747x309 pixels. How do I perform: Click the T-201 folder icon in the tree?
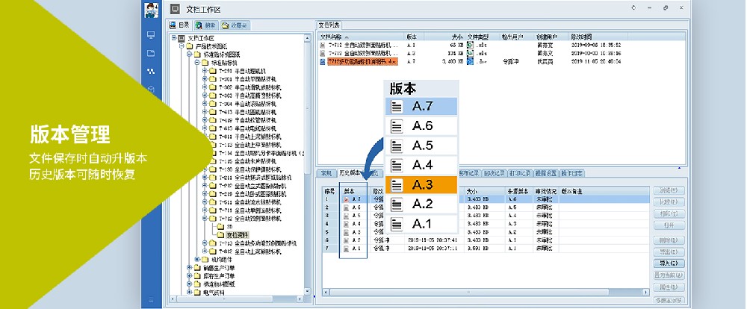click(x=212, y=70)
